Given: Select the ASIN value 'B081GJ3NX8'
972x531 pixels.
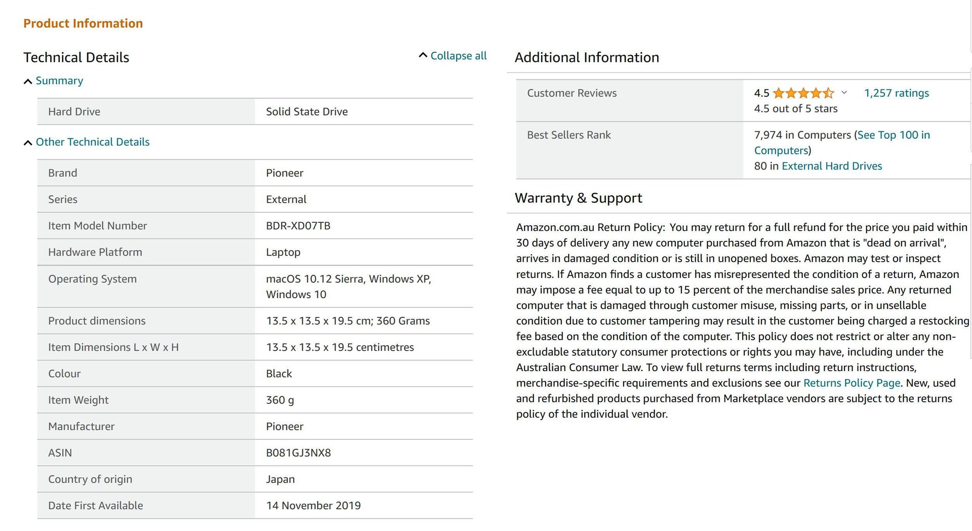Looking at the screenshot, I should 298,453.
